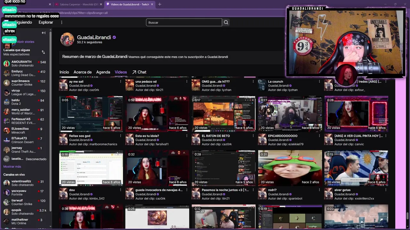Play the 'alver gotas' clip thumbnail

[356, 168]
